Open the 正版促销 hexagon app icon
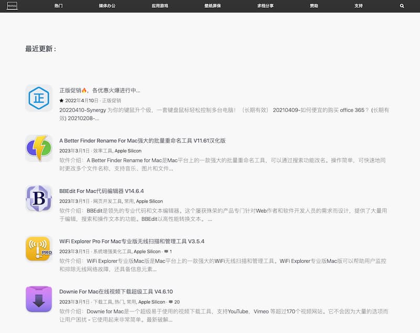 point(39,98)
